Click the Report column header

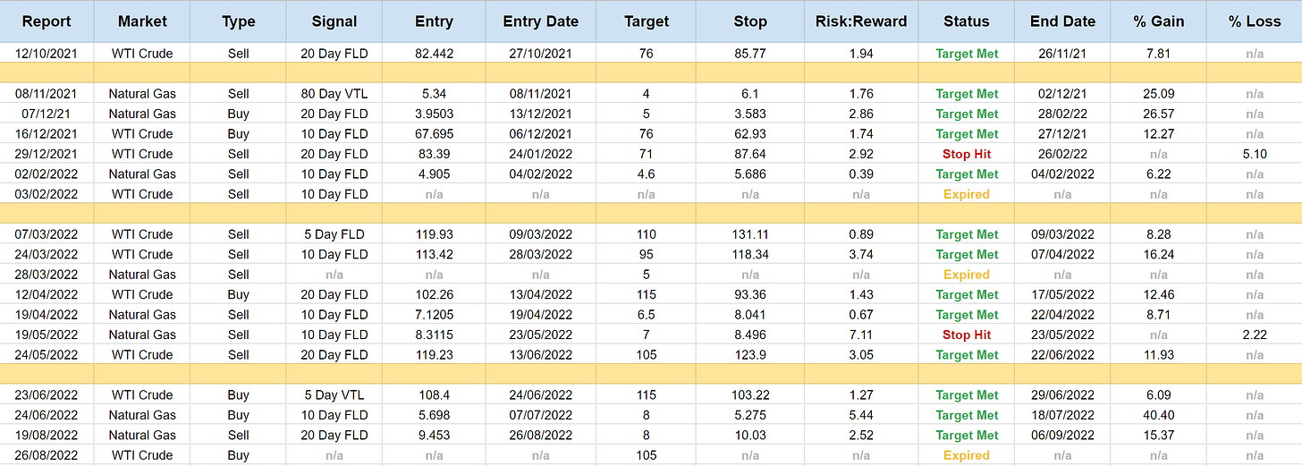[x=46, y=21]
